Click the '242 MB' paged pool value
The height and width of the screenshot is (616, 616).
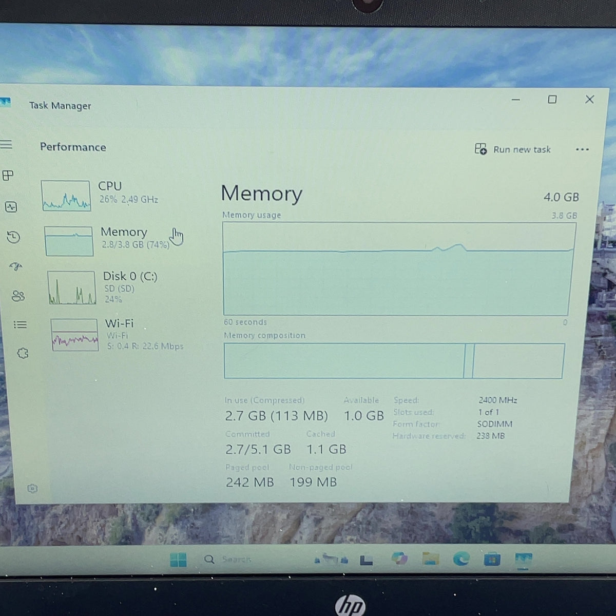tap(250, 483)
